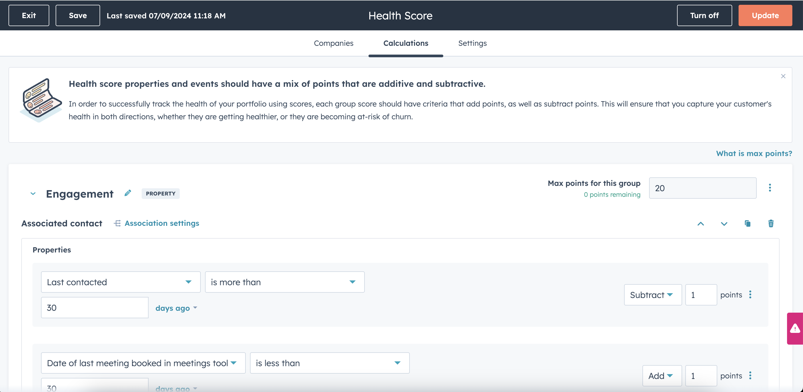Open the Engagement group three-dot menu

pos(770,188)
